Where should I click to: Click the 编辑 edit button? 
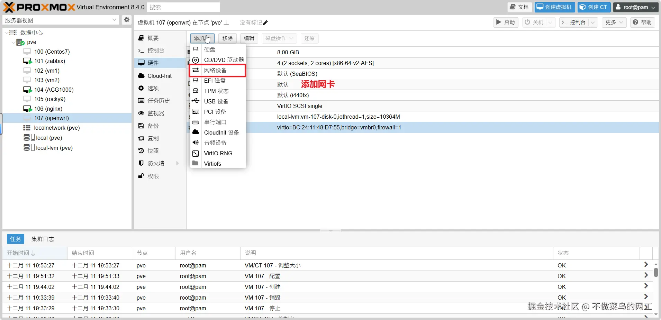click(249, 38)
